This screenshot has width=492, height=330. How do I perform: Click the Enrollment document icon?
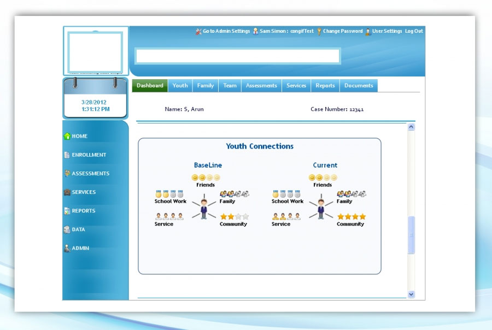pos(67,155)
